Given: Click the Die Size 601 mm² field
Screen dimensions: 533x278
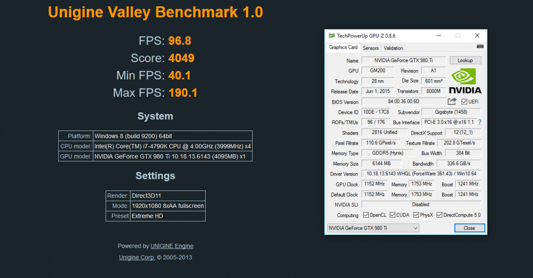Looking at the screenshot, I should tap(433, 81).
